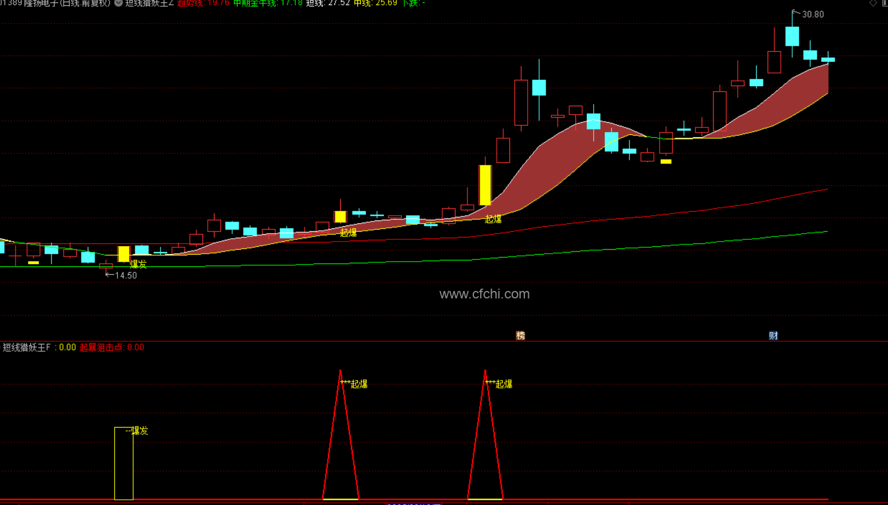Click the --爆发 label in lower panel
Image resolution: width=888 pixels, height=505 pixels.
point(137,431)
